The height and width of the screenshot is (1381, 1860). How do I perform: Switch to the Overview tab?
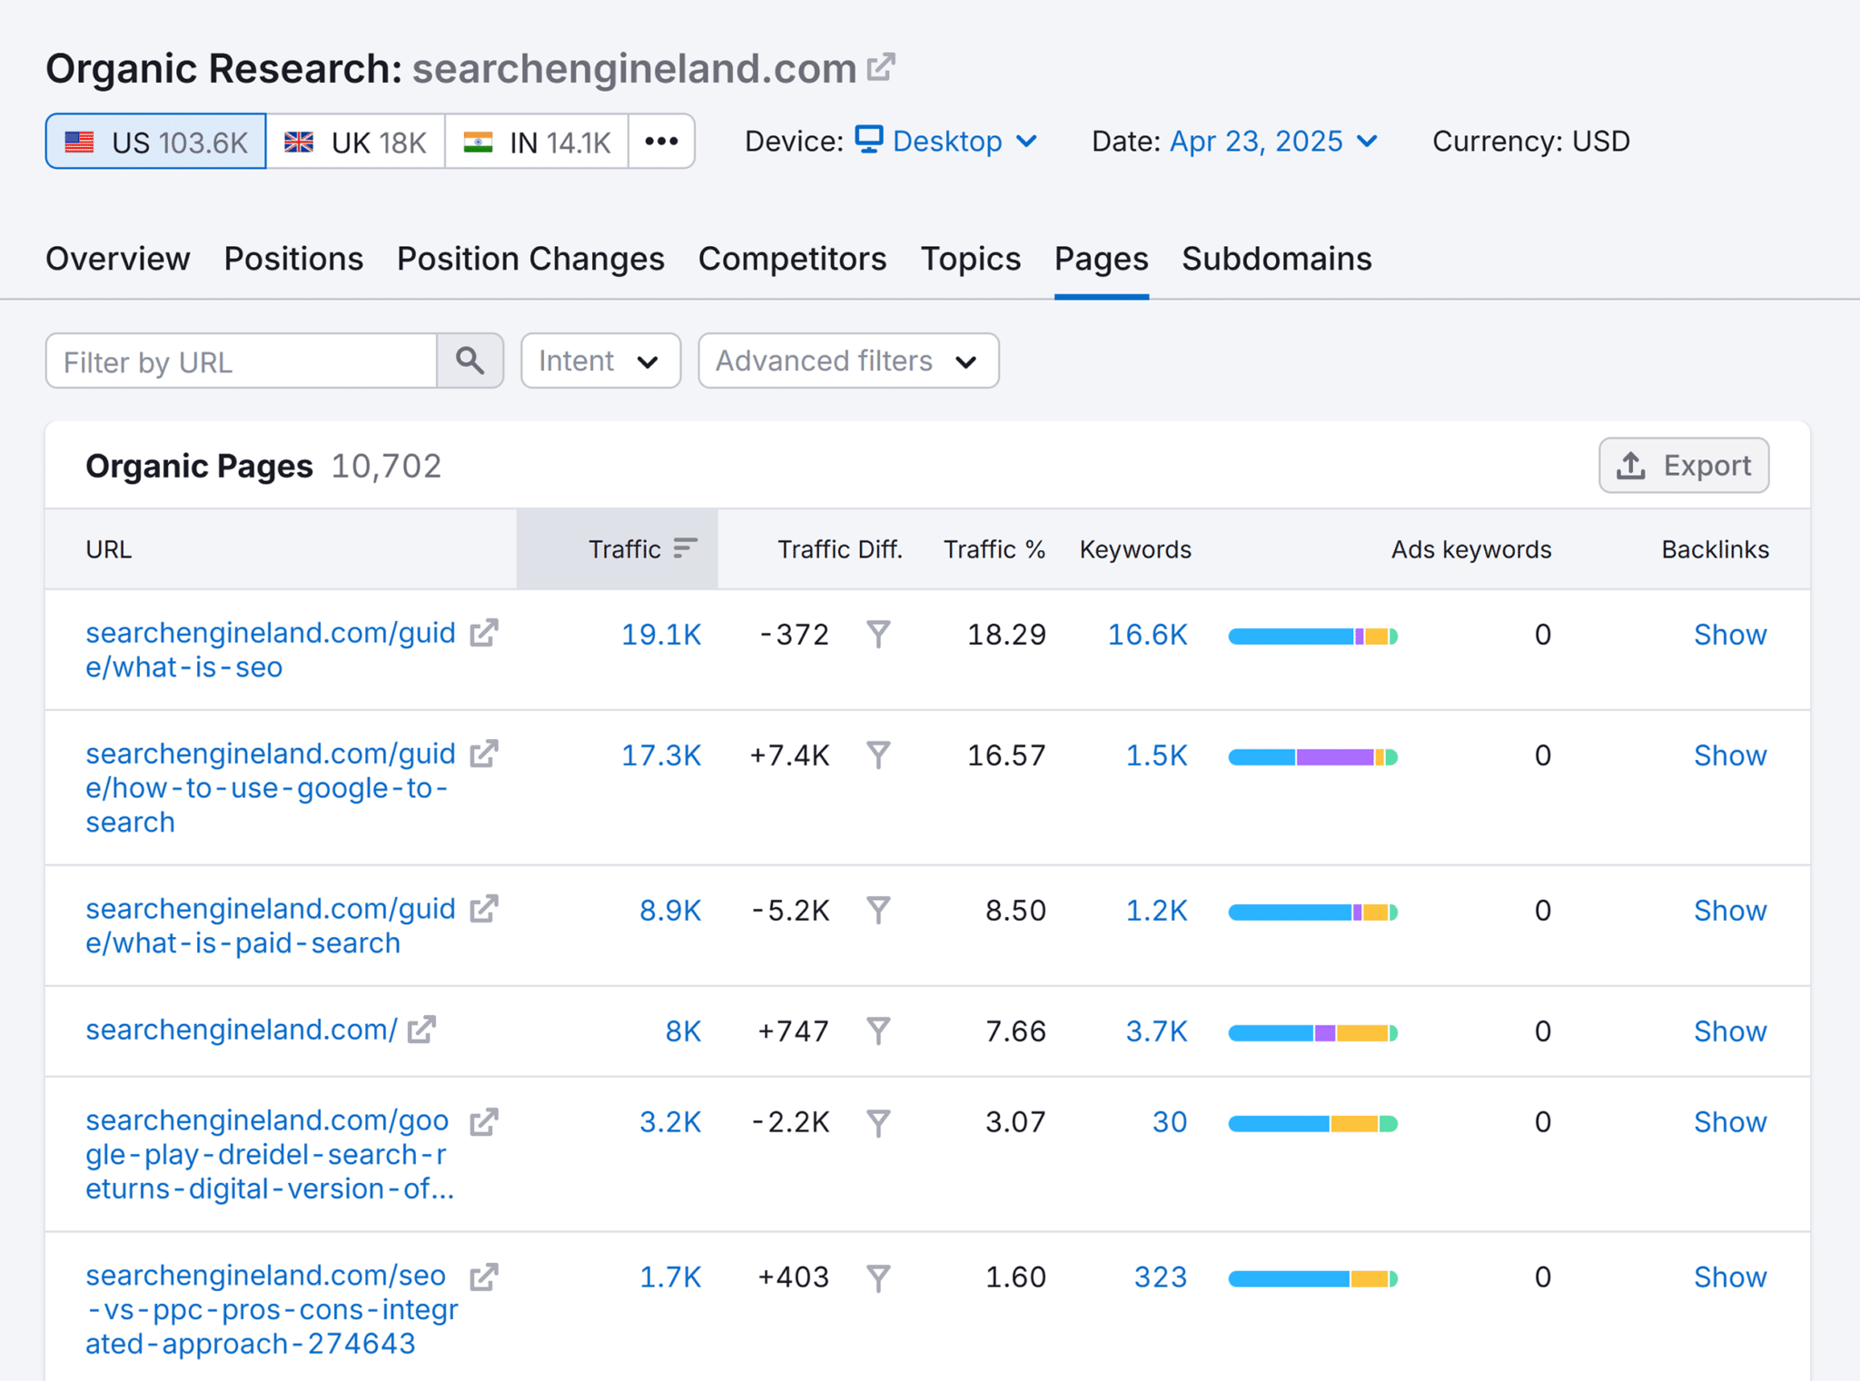tap(118, 259)
